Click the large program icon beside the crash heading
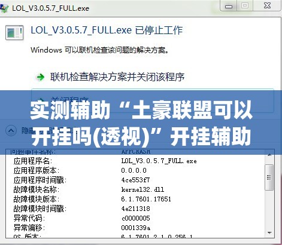Image resolution: width=282 pixels, height=245 pixels. (x=14, y=32)
